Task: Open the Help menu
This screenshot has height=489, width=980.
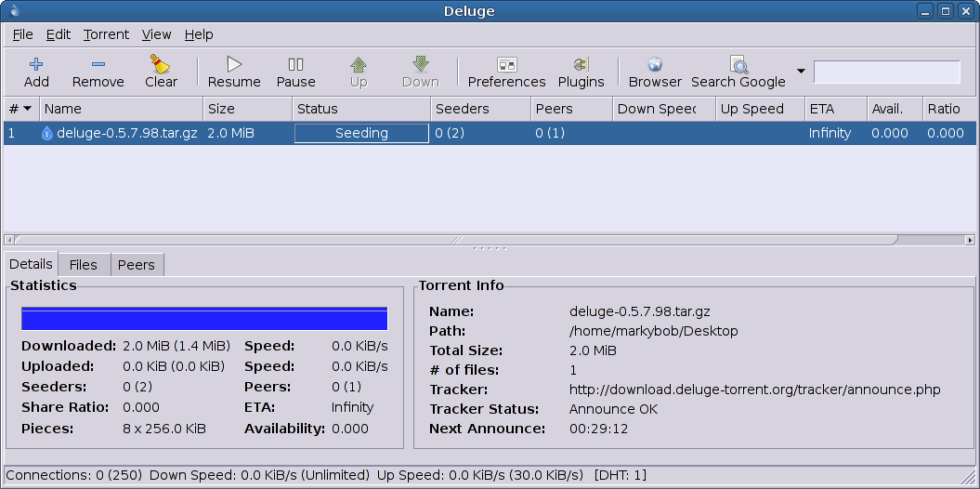Action: click(199, 34)
